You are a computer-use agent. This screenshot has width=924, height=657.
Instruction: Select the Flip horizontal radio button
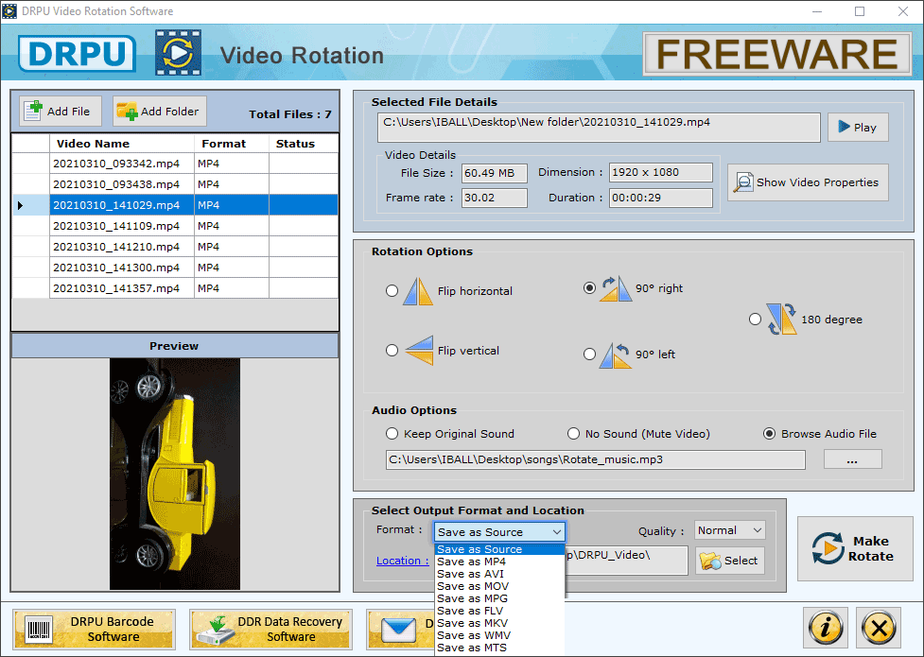point(392,291)
